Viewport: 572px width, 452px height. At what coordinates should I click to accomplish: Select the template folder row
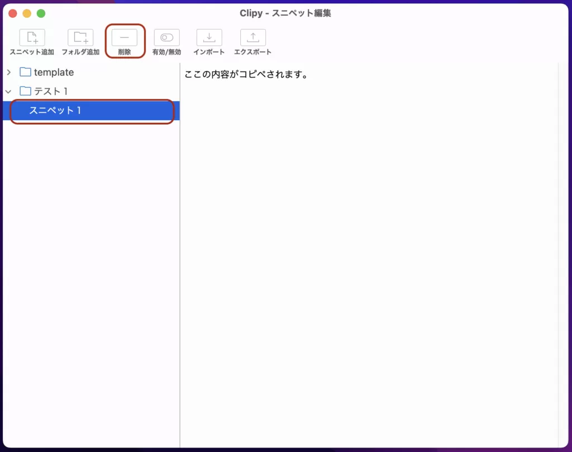pos(91,72)
